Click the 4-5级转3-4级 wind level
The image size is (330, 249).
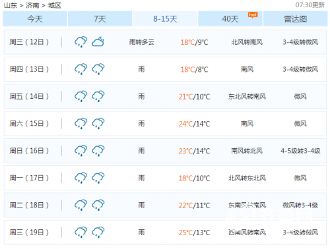pos(300,151)
